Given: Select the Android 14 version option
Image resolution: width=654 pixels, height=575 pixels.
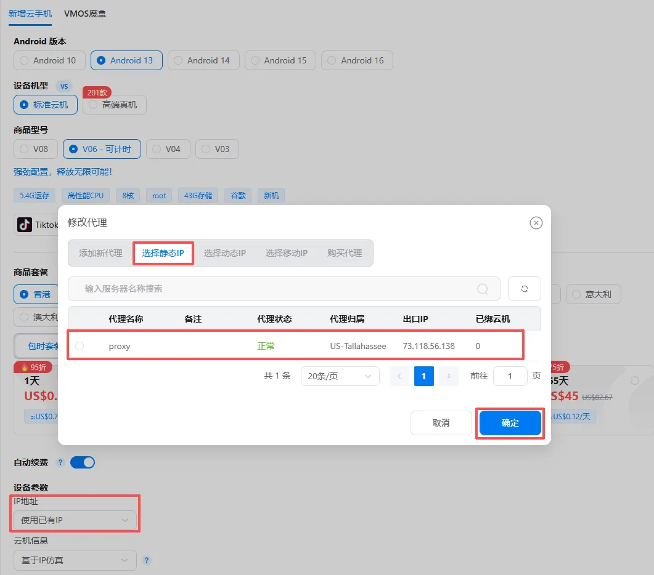Looking at the screenshot, I should (x=203, y=60).
